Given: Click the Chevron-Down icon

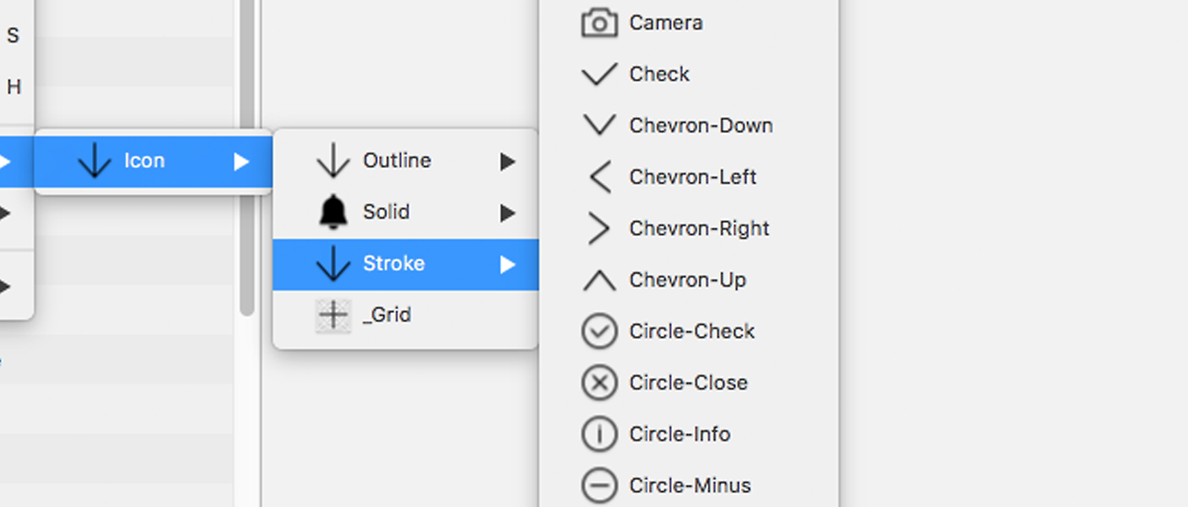Looking at the screenshot, I should (x=600, y=125).
